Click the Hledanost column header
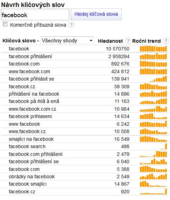The image size is (170, 200). [111, 41]
